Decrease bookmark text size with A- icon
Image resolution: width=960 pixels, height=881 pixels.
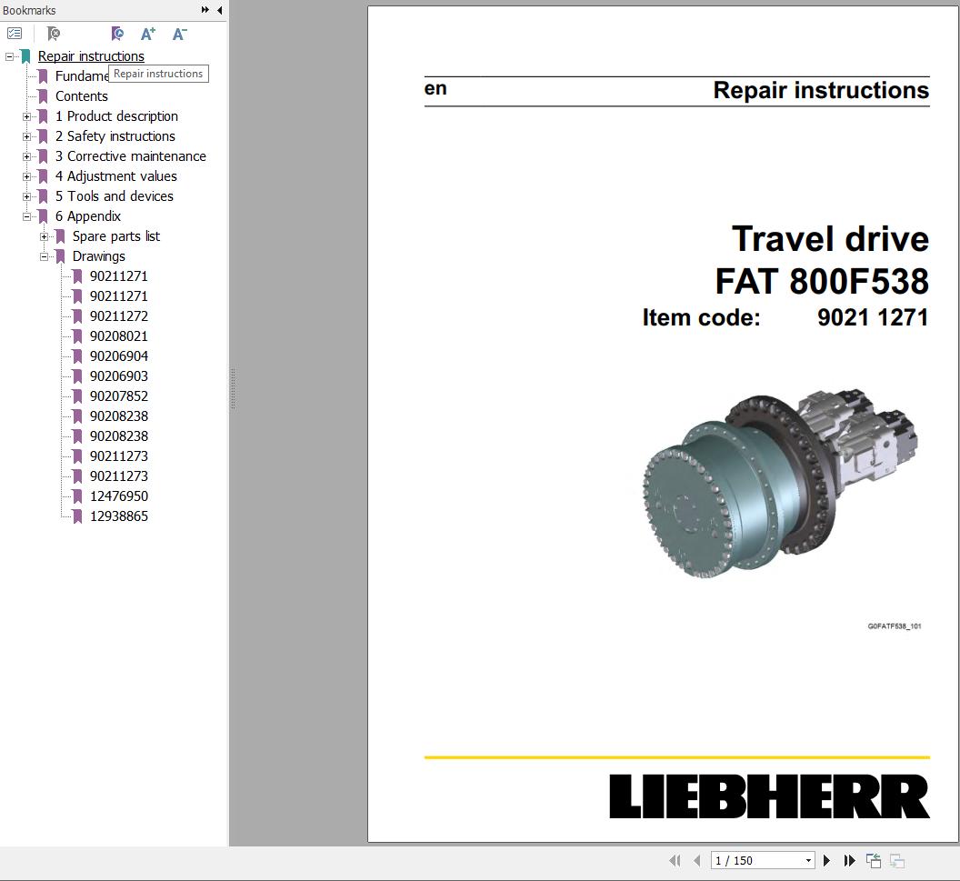[179, 34]
